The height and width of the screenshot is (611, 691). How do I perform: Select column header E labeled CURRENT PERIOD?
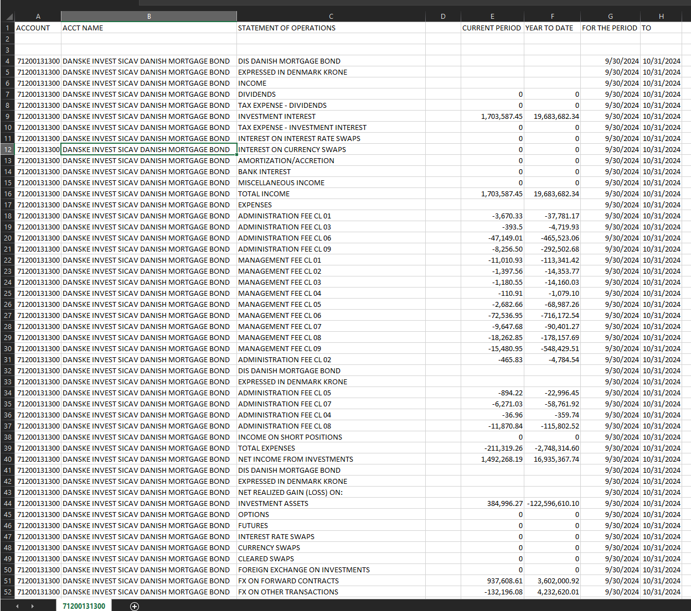[492, 16]
